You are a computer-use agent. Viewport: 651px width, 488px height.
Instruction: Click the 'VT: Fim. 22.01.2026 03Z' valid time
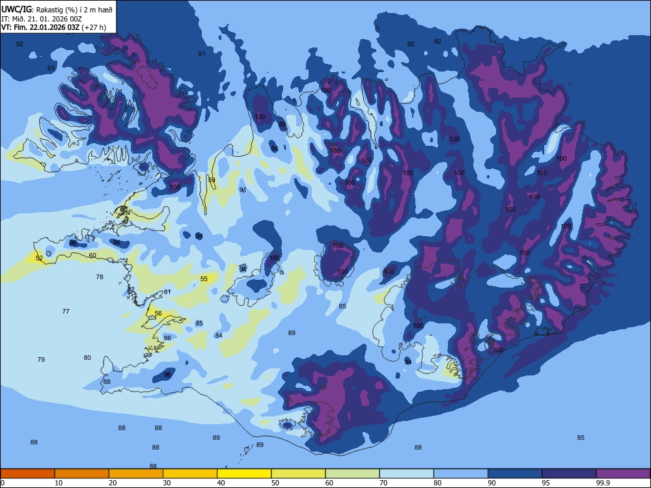tap(40, 27)
